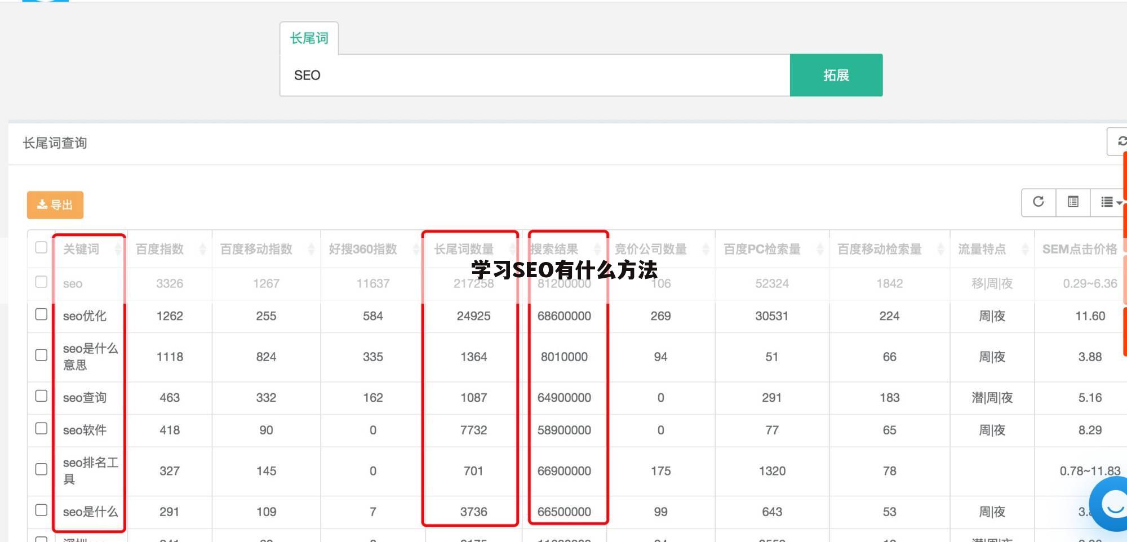Screen dimensions: 1127x542
Task: Click the green 拓展 expand button
Action: 836,74
